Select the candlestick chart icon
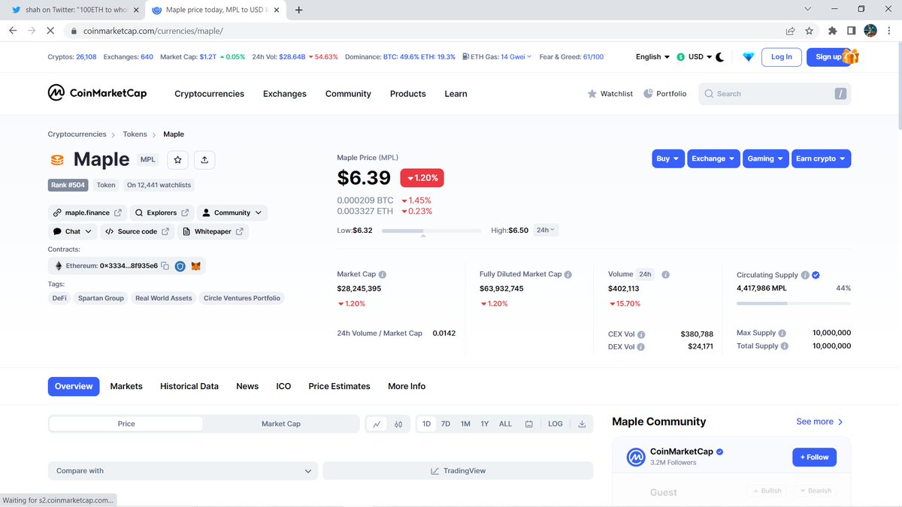 pyautogui.click(x=398, y=424)
